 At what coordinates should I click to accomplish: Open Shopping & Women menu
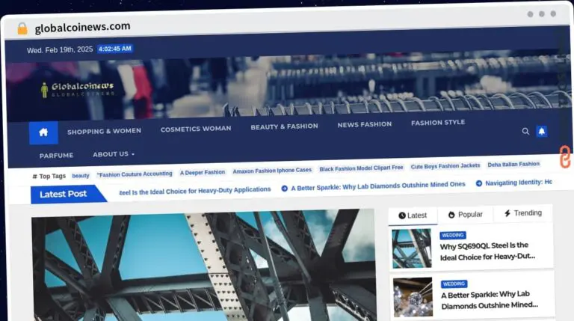tap(104, 131)
